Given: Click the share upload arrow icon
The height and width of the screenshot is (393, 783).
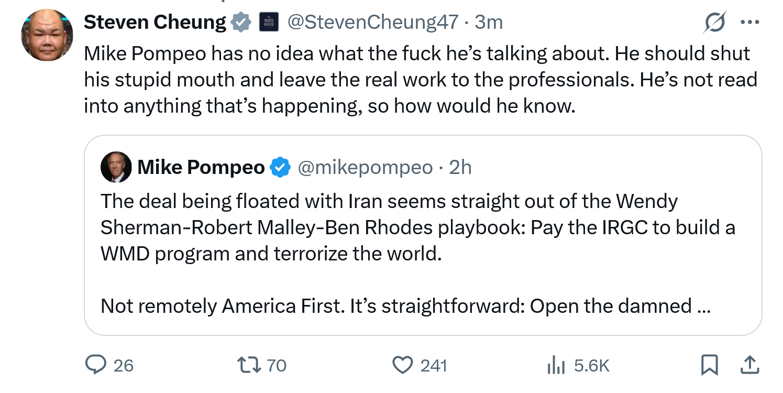Looking at the screenshot, I should coord(749,365).
